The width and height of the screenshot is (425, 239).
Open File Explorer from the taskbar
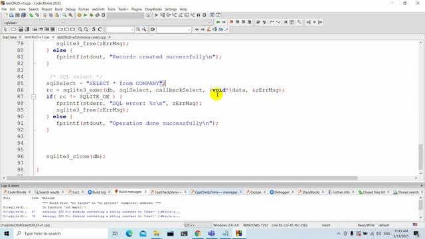[157, 233]
